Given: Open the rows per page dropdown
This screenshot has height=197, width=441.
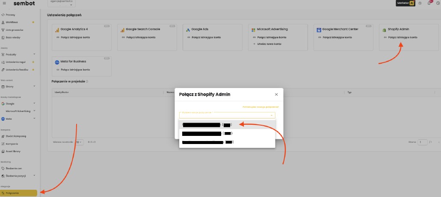Looking at the screenshot, I should click(79, 142).
